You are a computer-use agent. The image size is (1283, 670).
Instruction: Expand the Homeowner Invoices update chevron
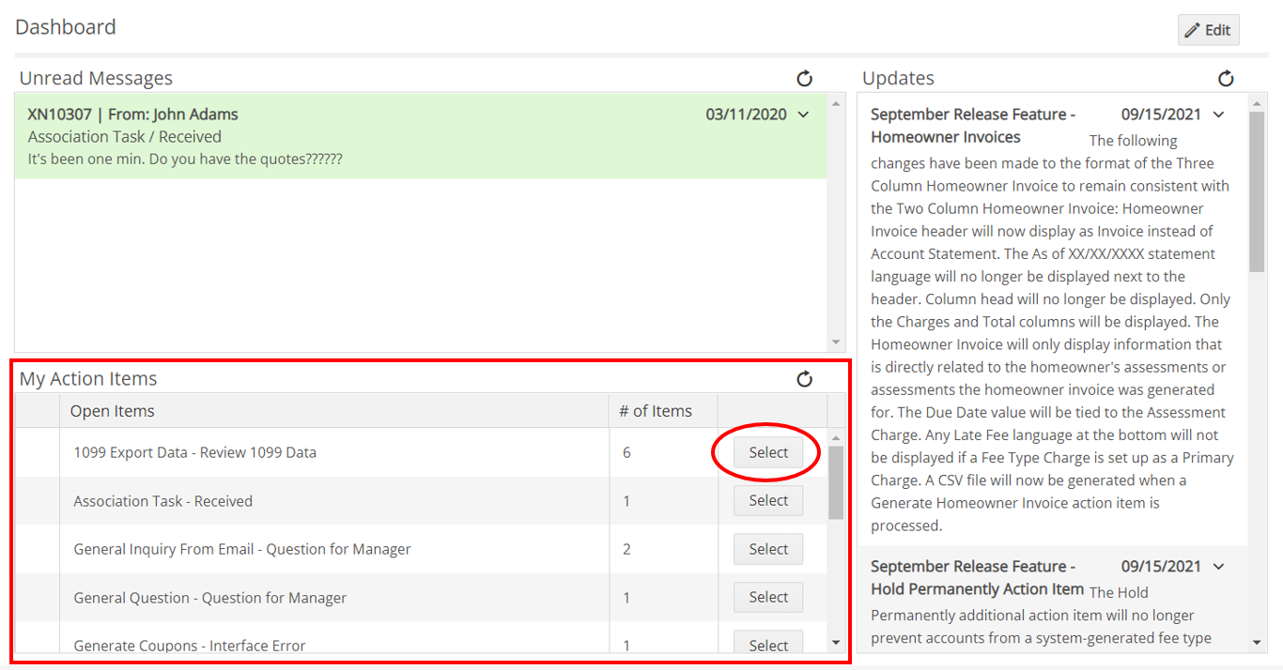coord(1219,114)
